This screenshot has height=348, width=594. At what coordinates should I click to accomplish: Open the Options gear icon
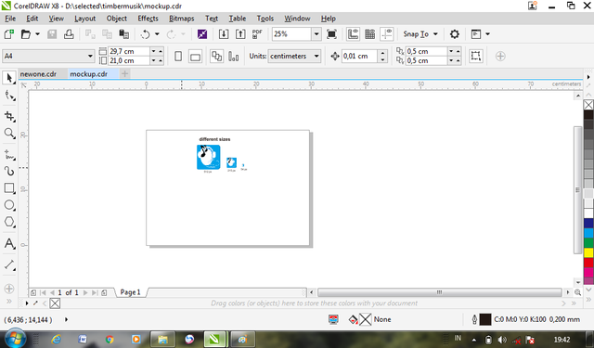pyautogui.click(x=454, y=34)
